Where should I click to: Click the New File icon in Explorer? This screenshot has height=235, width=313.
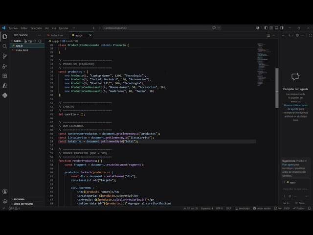click(25, 41)
